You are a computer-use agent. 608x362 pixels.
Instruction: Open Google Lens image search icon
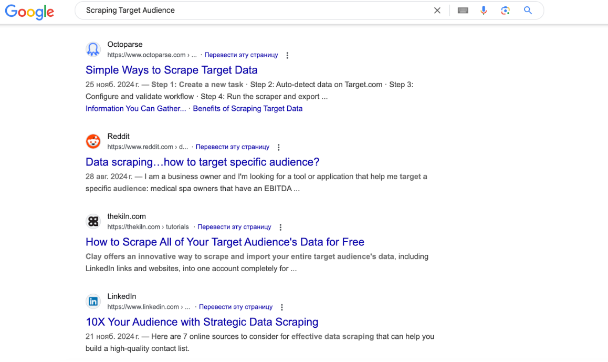pyautogui.click(x=505, y=11)
